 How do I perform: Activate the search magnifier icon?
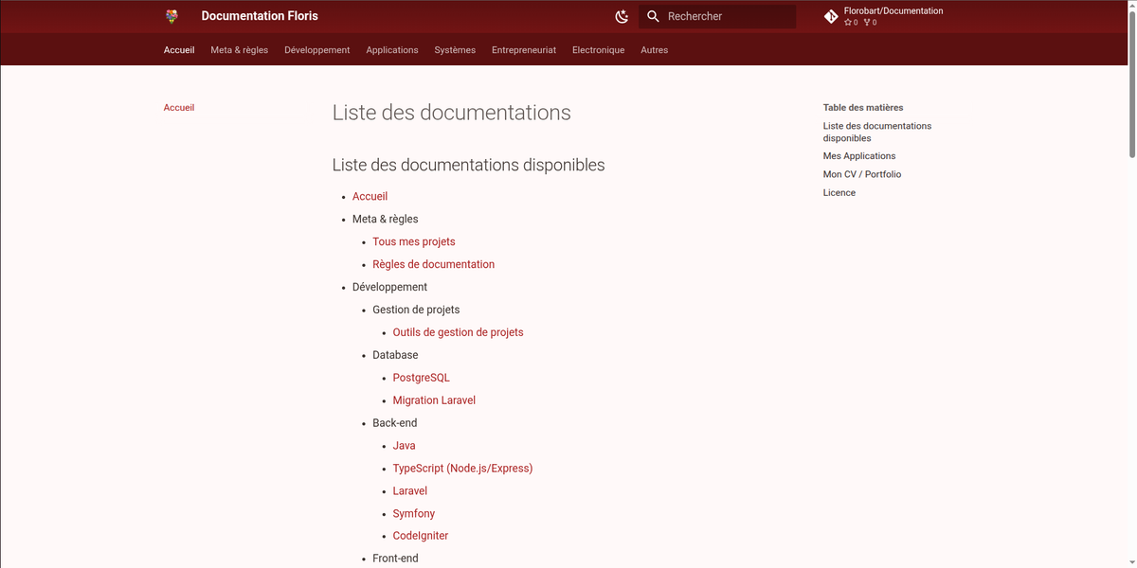[653, 16]
